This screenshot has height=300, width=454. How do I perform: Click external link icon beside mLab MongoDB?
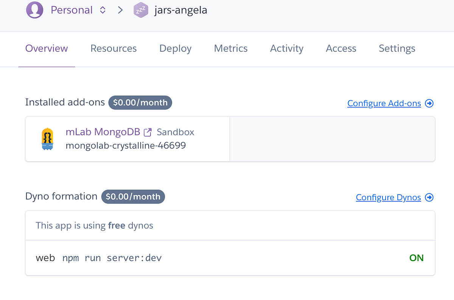tap(148, 132)
